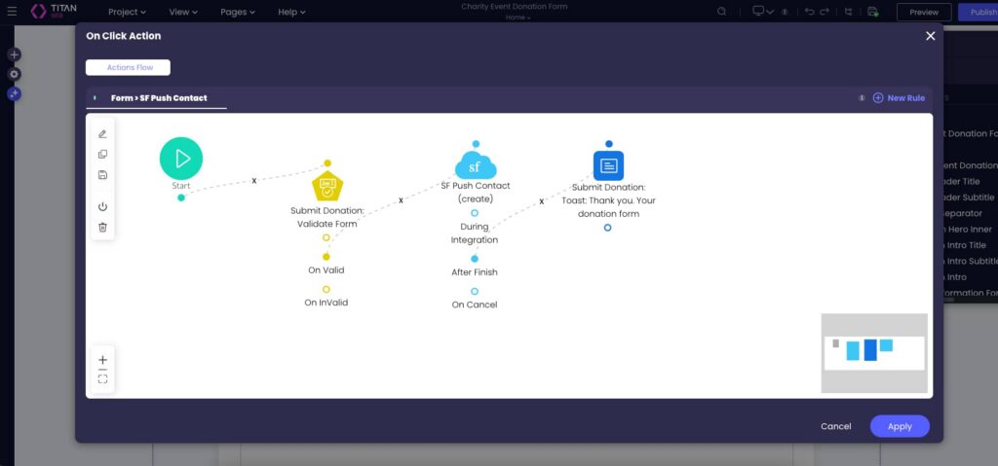998x466 pixels.
Task: Click the plus icon next to New Rule
Action: pos(878,98)
